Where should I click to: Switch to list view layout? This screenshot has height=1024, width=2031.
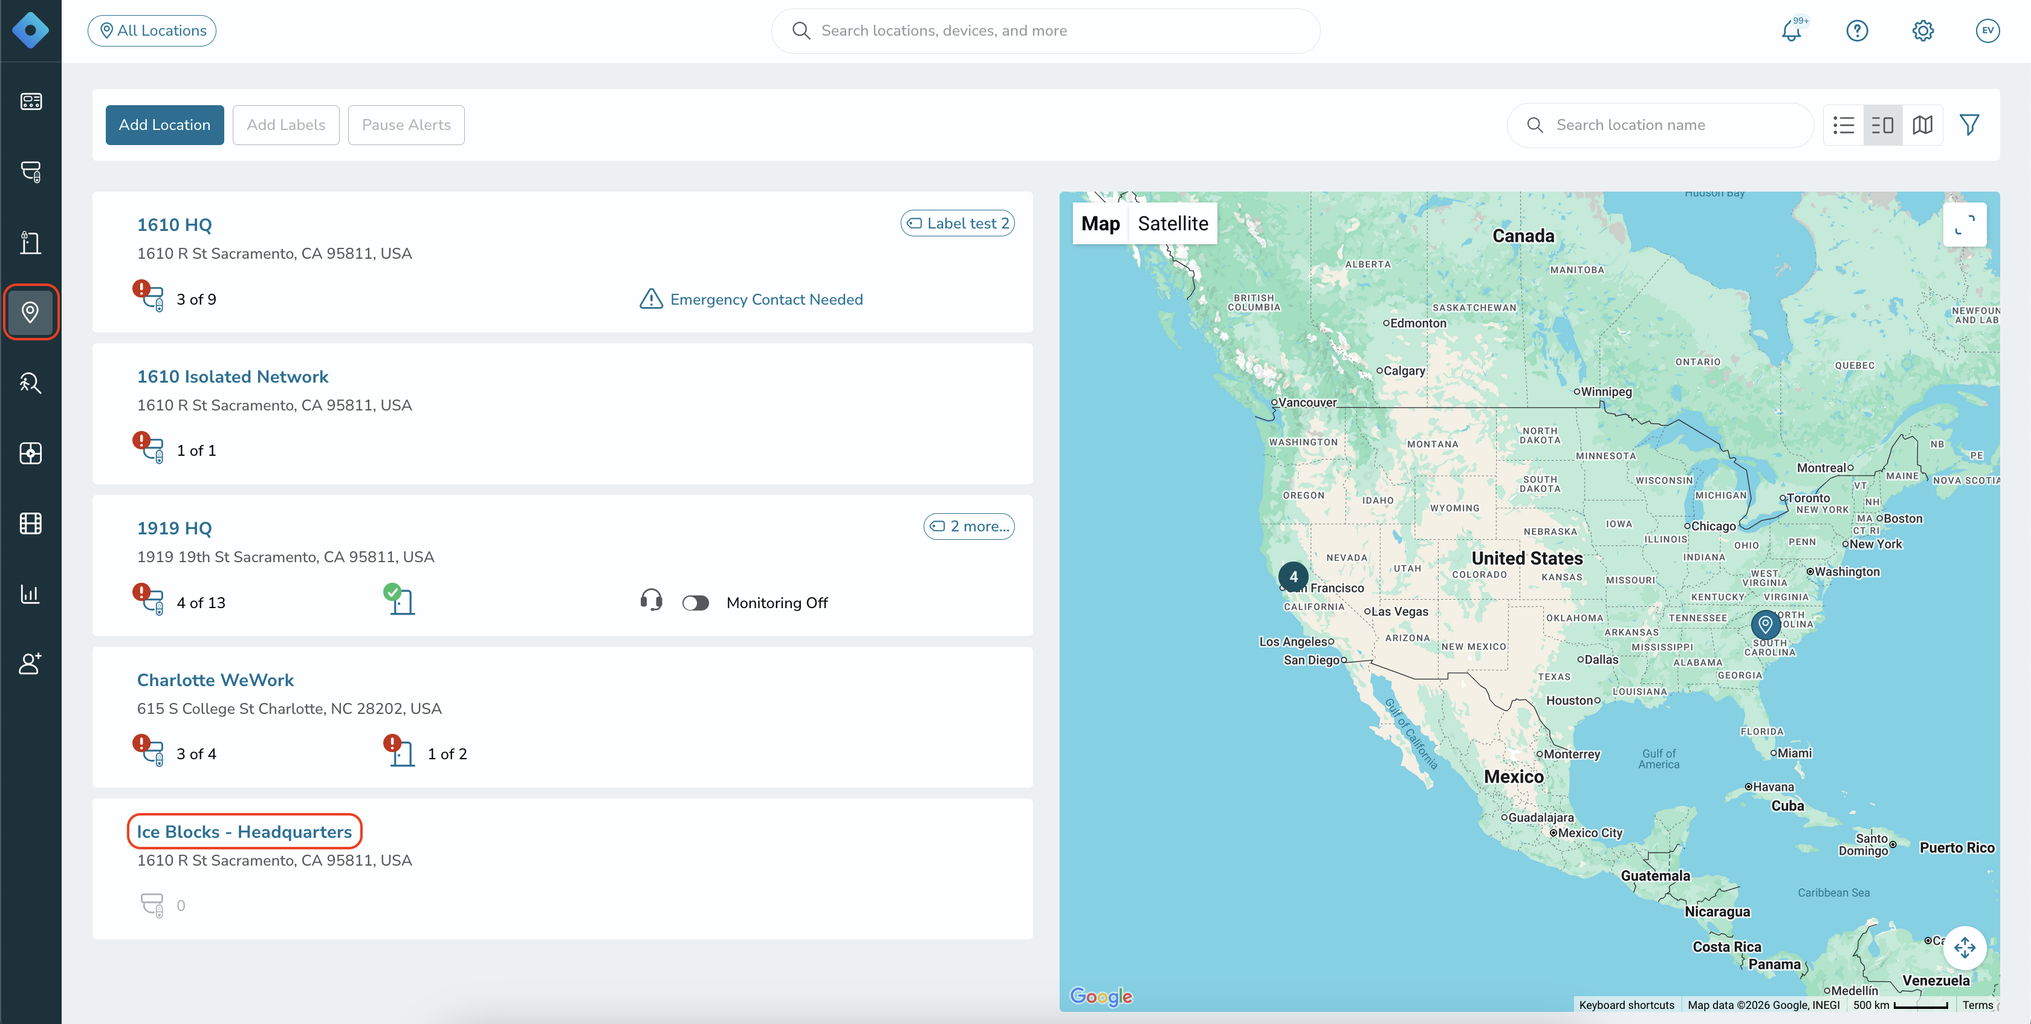click(1844, 125)
